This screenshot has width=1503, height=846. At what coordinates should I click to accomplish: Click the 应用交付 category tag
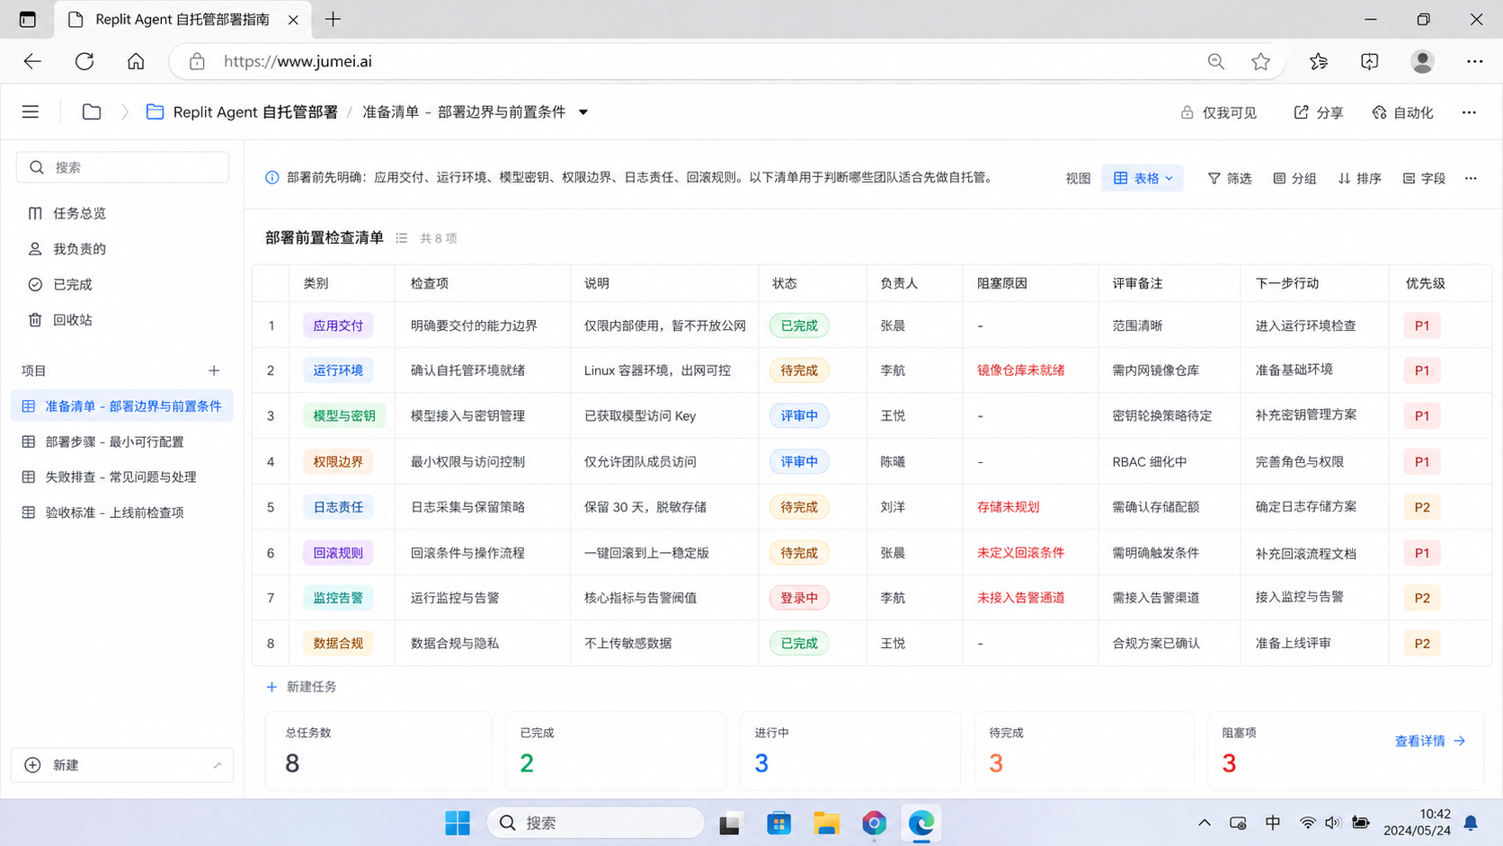click(x=338, y=325)
